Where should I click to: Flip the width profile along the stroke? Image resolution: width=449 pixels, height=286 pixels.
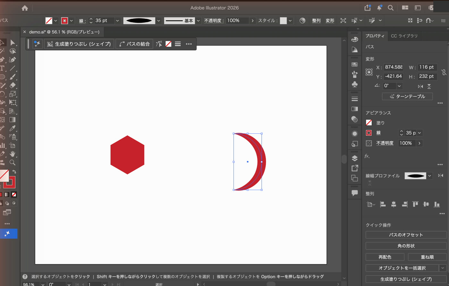[x=441, y=175]
